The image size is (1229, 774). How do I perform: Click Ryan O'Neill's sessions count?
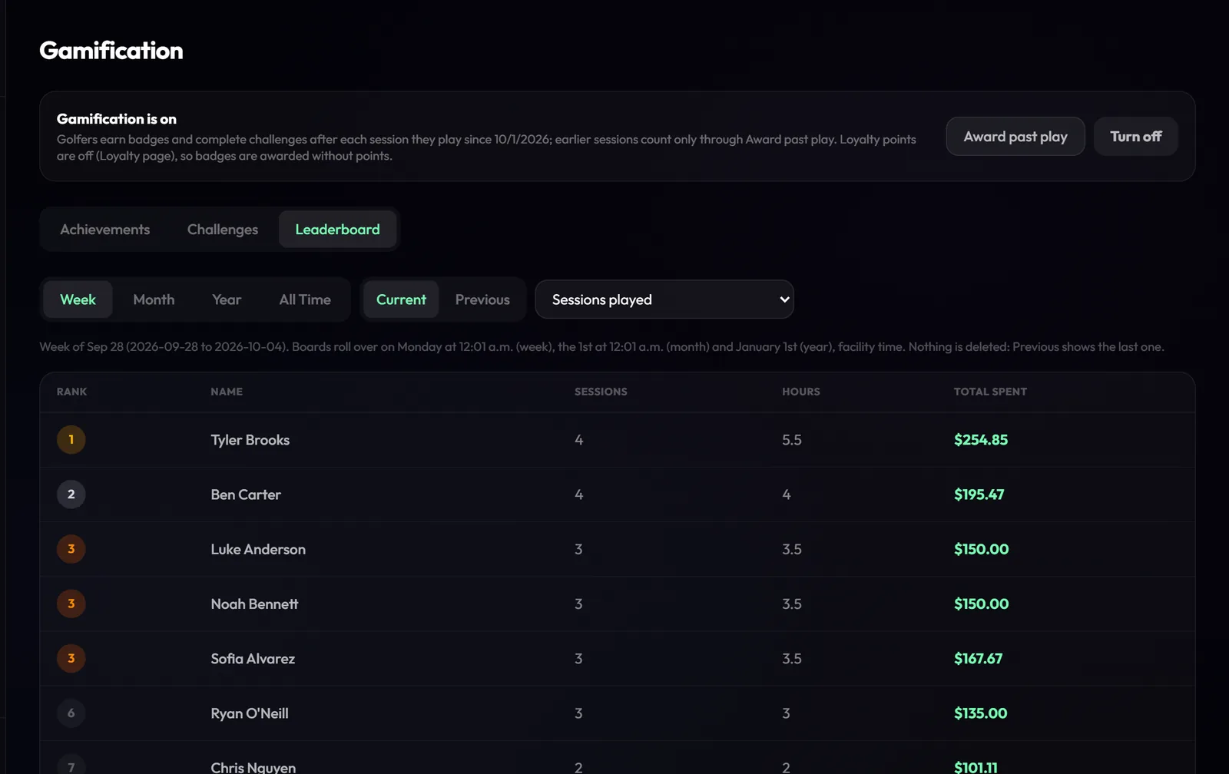point(578,713)
